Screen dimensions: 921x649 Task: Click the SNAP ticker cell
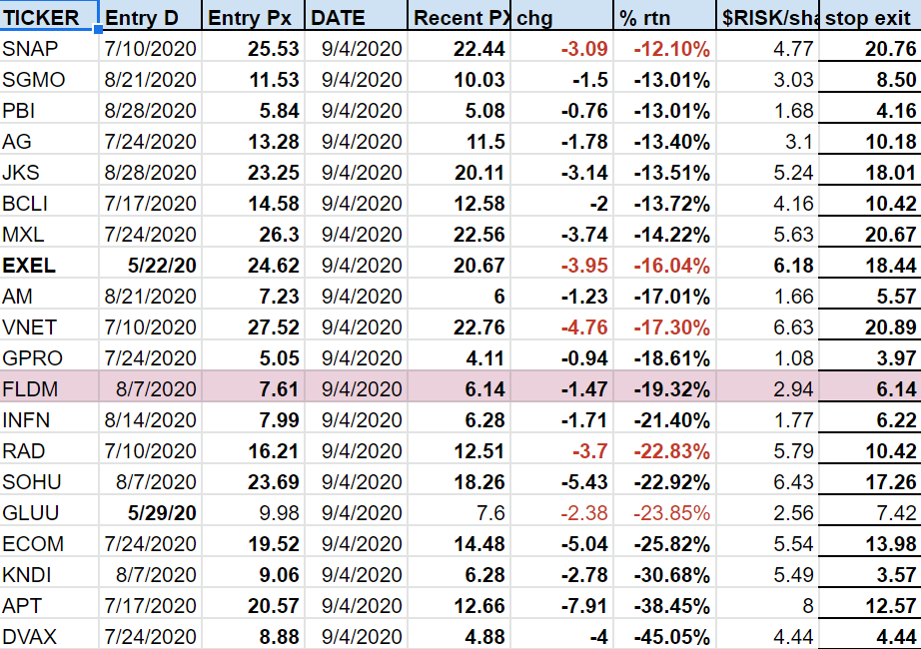pos(49,48)
